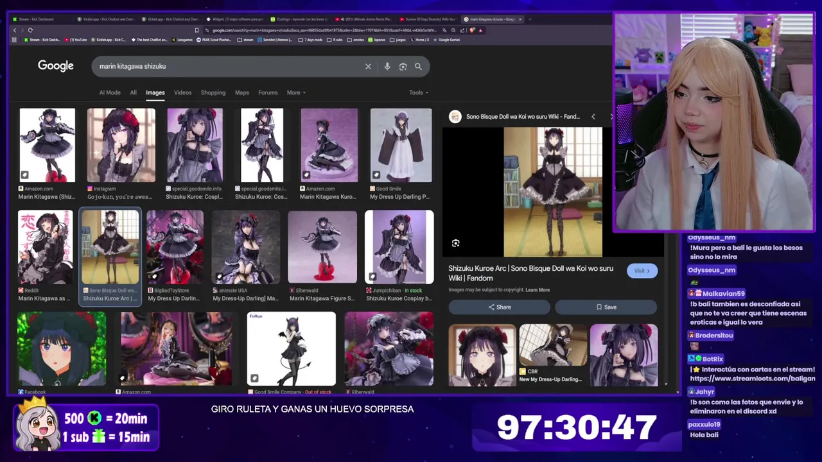Viewport: 822px width, 462px height.
Task: Open the Jumpichiban Shizuku Kuroe Cosplay result
Action: tap(399, 247)
